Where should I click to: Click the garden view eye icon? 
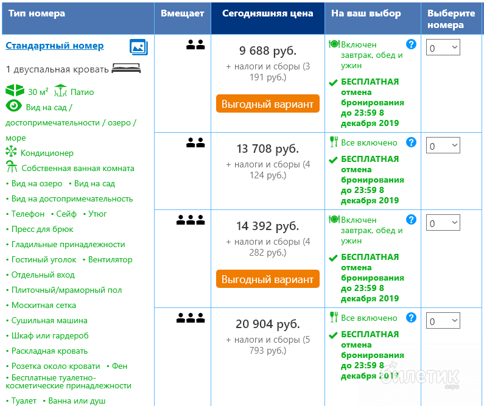[x=13, y=107]
